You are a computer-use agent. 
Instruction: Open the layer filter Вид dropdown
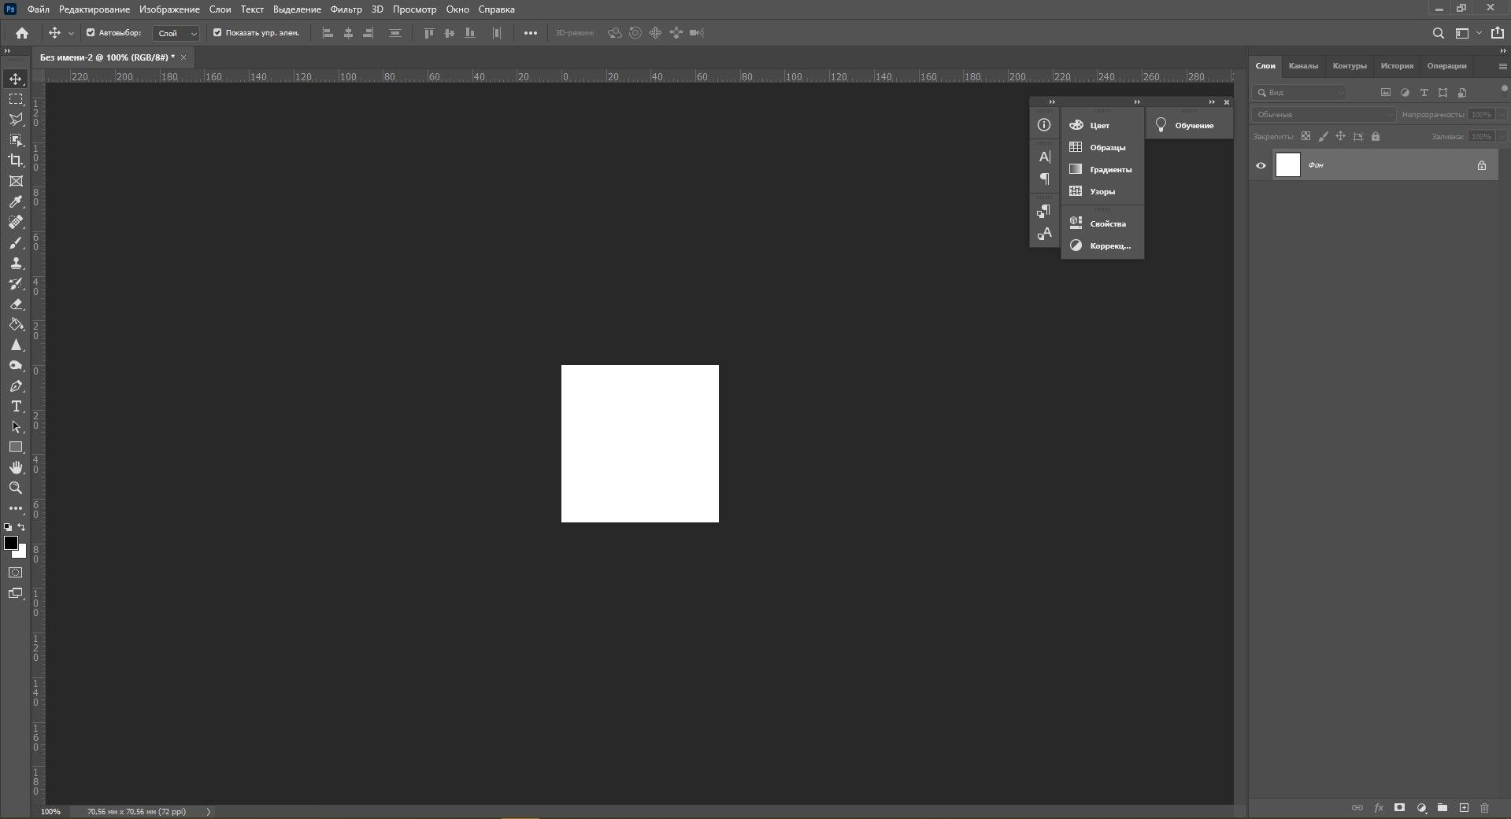click(x=1299, y=93)
